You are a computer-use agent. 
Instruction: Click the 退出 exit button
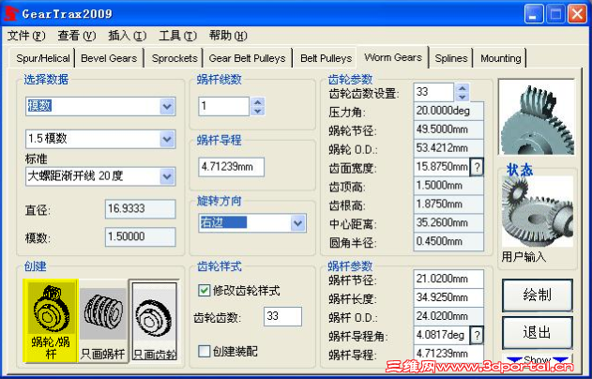click(x=537, y=333)
